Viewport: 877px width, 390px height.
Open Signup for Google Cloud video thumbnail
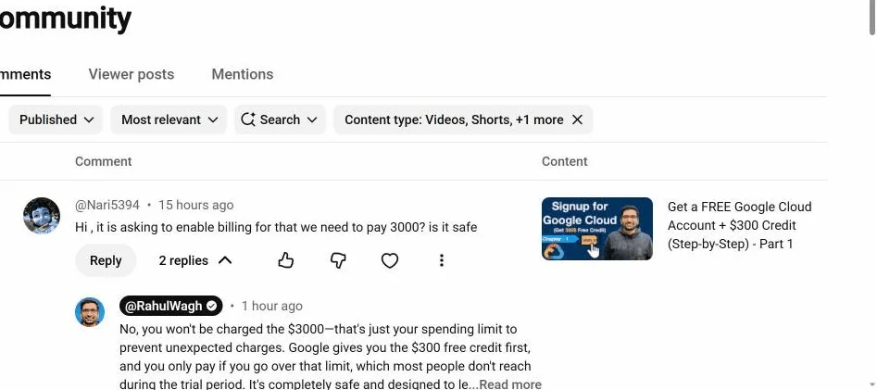[596, 229]
